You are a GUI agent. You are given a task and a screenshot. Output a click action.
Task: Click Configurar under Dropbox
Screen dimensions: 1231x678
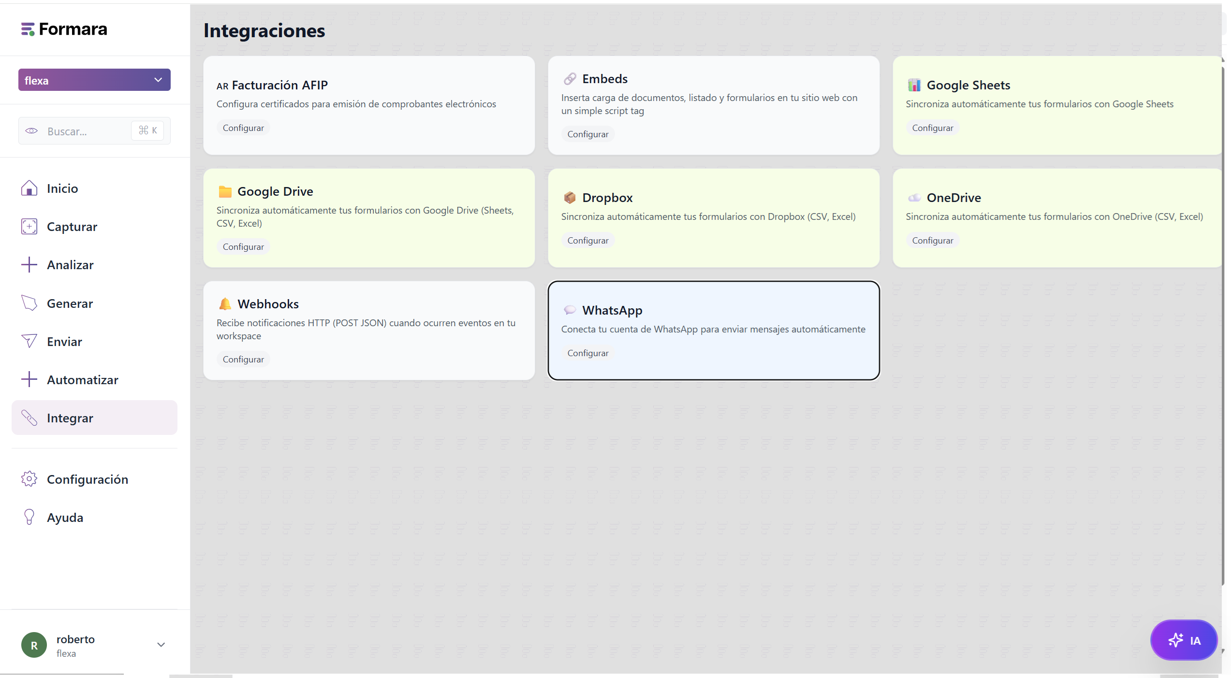(588, 240)
